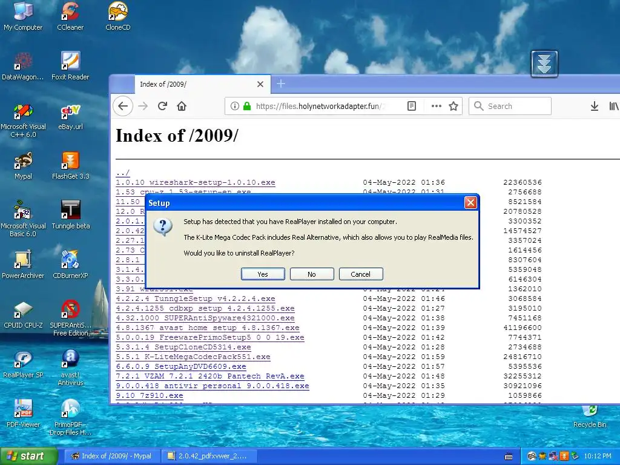Screen dimensions: 620x465
Task: Open the 7z910.exe download link
Action: (150, 395)
